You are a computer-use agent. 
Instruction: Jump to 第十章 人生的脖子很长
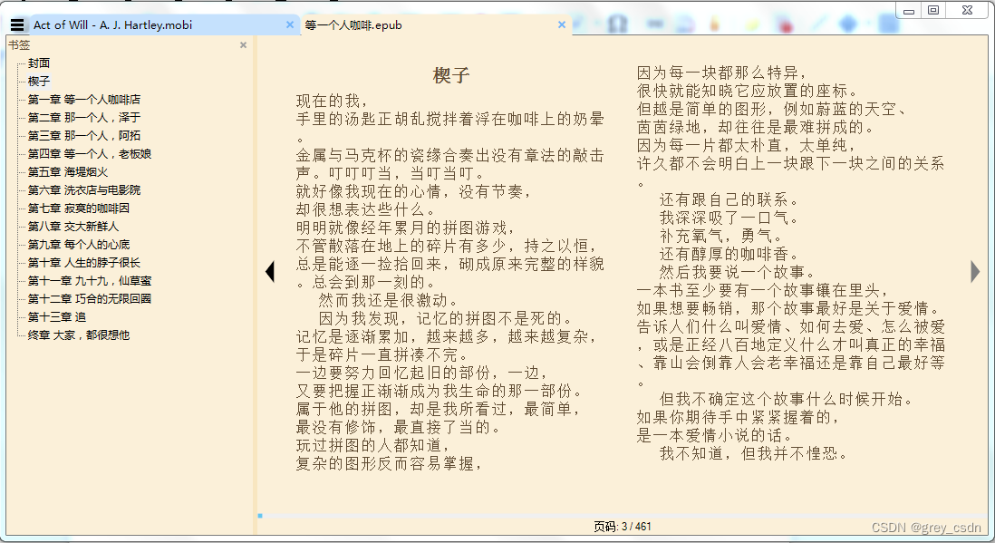(83, 262)
